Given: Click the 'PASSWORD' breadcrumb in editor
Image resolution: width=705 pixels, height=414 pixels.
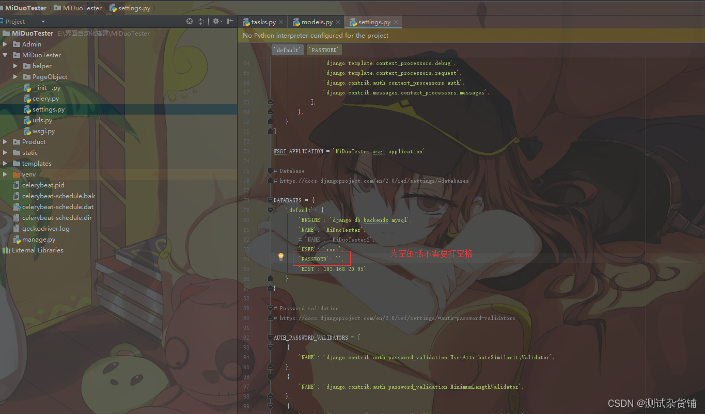Looking at the screenshot, I should pyautogui.click(x=324, y=50).
